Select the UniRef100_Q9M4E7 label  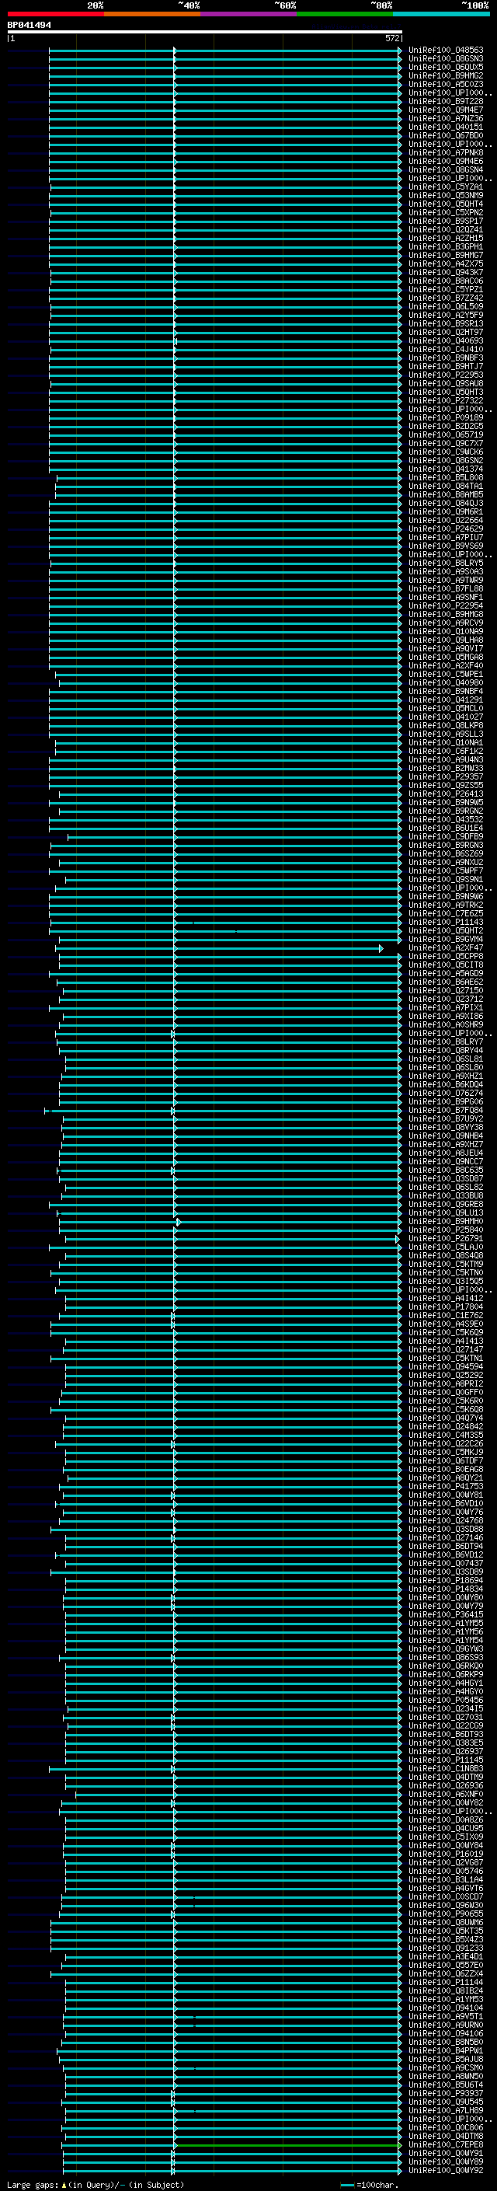coord(446,110)
